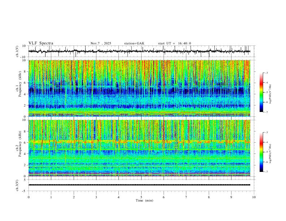The height and width of the screenshot is (221, 286).
Task: Click the "-3" label on ch.2 color bar
Action: 266,133
